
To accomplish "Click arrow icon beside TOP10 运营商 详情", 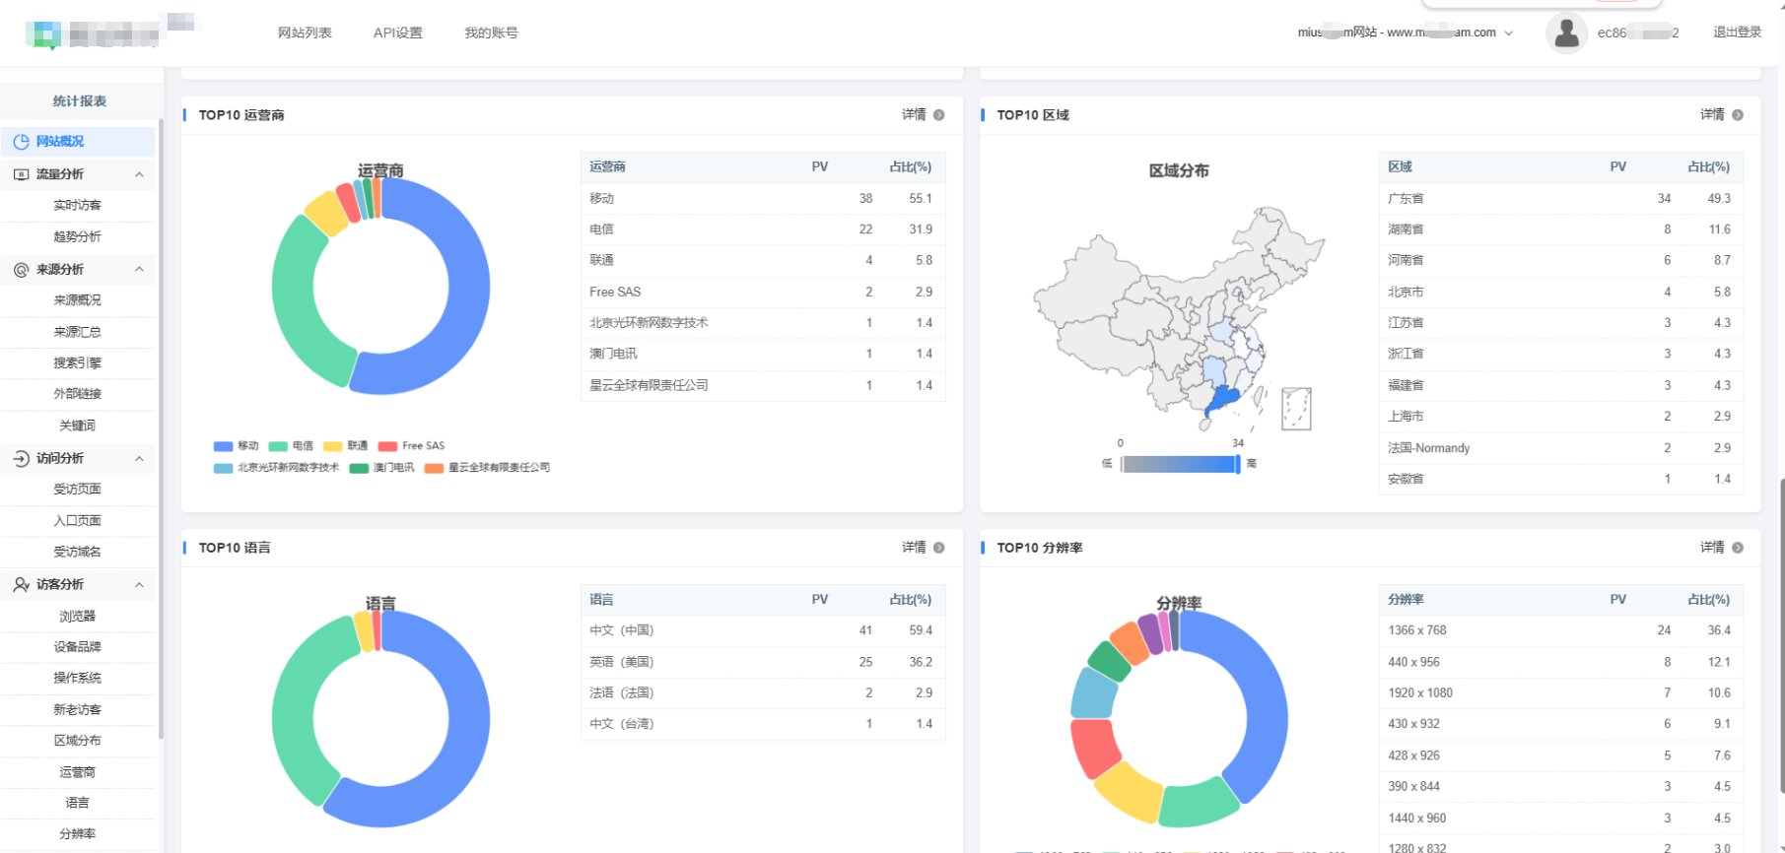I will (x=939, y=115).
